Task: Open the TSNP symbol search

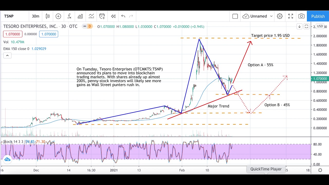Action: pos(9,16)
